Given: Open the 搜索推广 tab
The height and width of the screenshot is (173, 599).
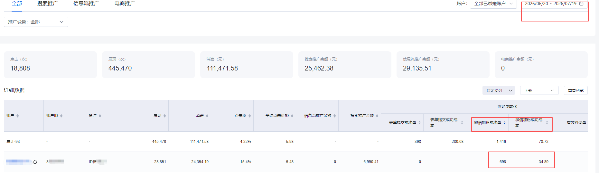Looking at the screenshot, I should (x=47, y=4).
